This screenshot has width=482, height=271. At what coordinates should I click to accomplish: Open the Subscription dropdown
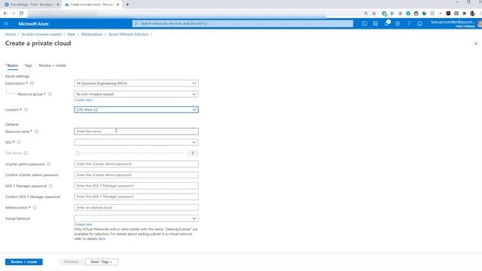(136, 84)
